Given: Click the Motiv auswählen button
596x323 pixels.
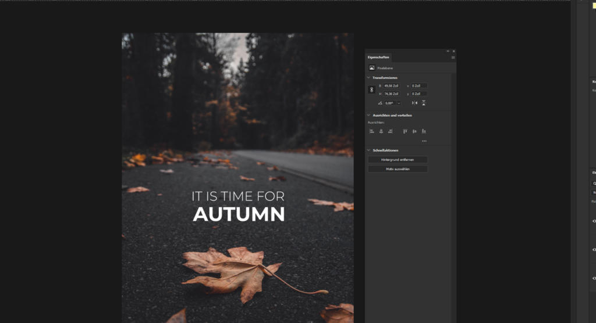Looking at the screenshot, I should coord(398,169).
